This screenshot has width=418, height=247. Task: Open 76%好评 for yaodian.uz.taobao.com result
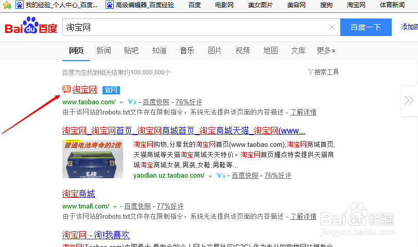point(278,176)
